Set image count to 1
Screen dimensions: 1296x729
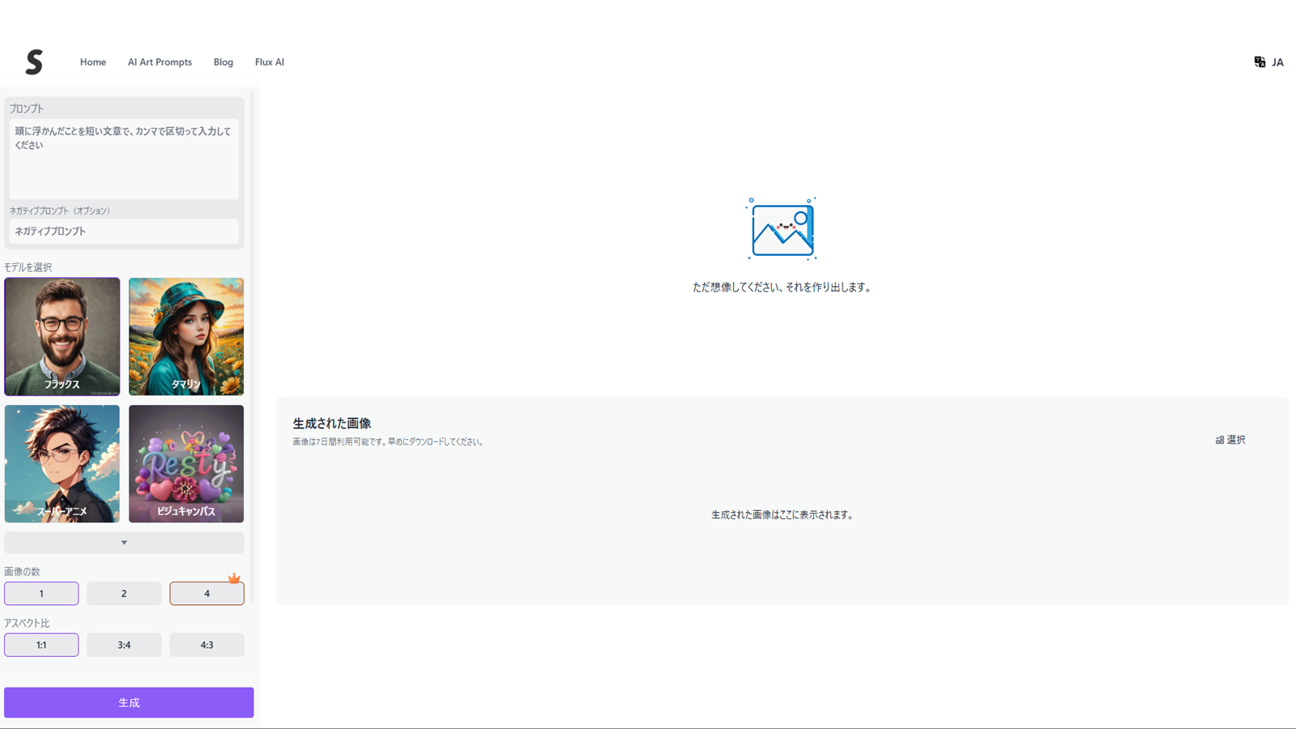tap(41, 594)
